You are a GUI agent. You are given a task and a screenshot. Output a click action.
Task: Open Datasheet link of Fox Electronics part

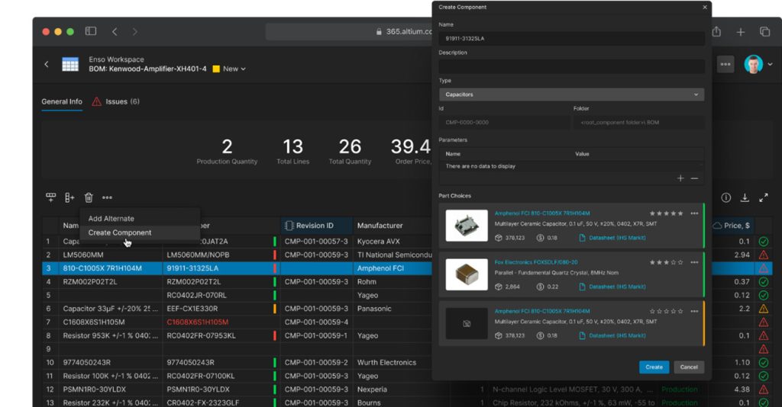(612, 287)
